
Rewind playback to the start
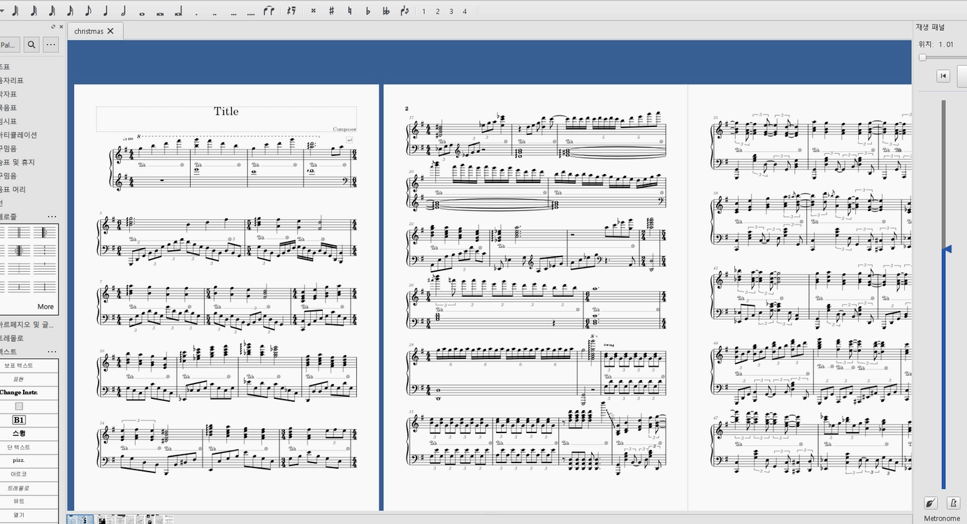tap(943, 76)
